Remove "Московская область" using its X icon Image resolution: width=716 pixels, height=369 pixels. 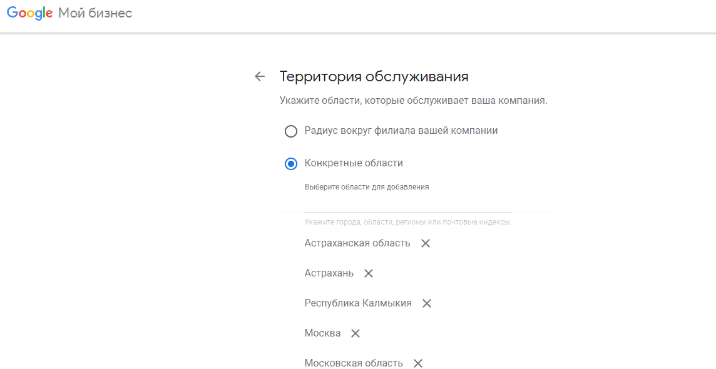click(417, 363)
